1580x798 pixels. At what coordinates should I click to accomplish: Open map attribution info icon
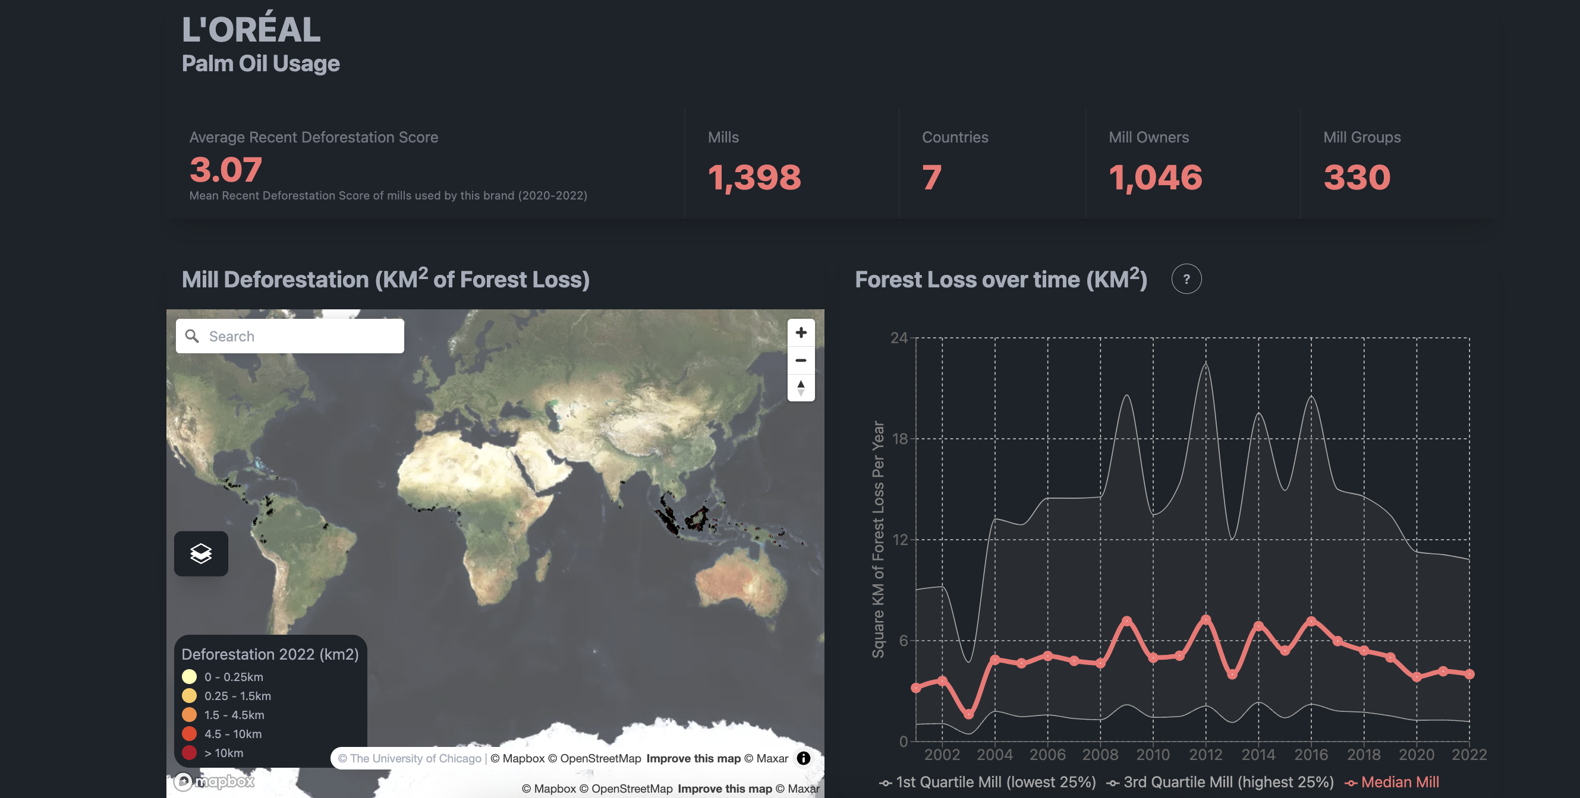(x=803, y=758)
